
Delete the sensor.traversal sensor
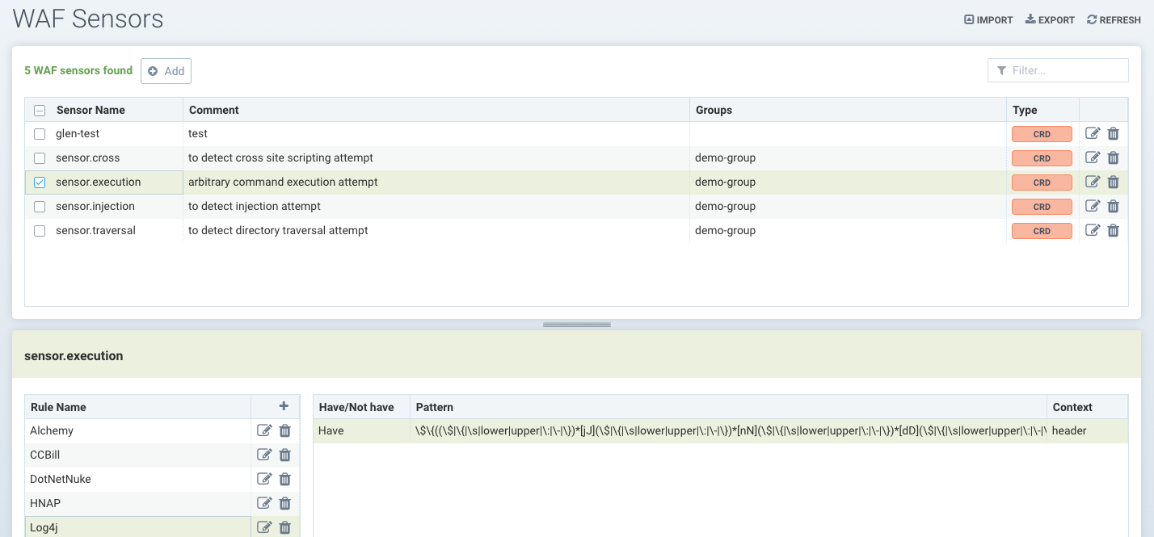1113,231
